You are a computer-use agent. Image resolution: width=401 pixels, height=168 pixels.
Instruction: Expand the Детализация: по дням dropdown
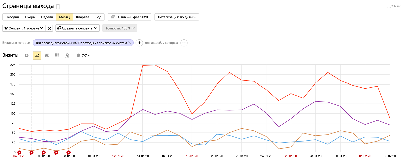pos(177,17)
